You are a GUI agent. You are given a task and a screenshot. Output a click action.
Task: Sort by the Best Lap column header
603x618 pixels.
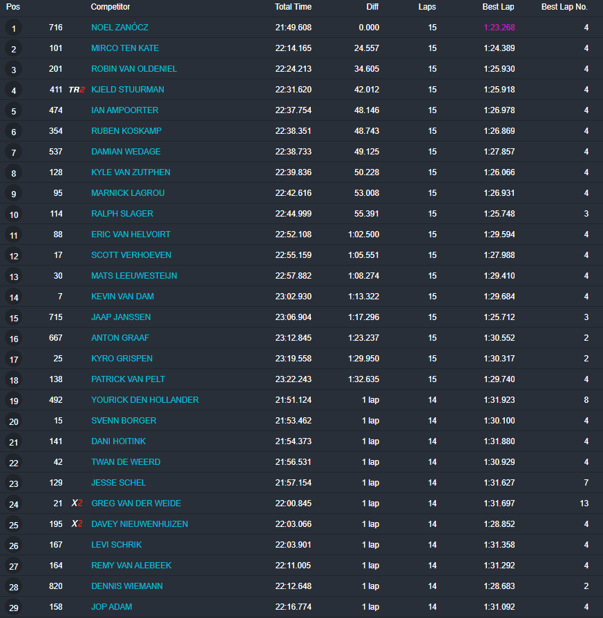[x=498, y=7]
